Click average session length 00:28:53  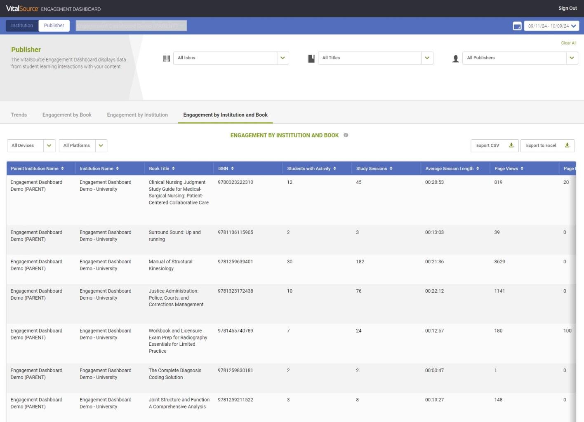tap(434, 182)
